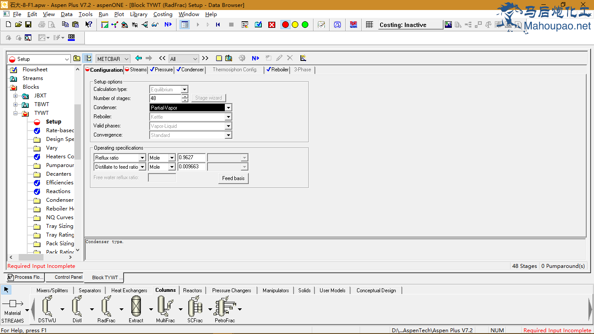
Task: Open the METCBAR units dropdown
Action: 127,59
